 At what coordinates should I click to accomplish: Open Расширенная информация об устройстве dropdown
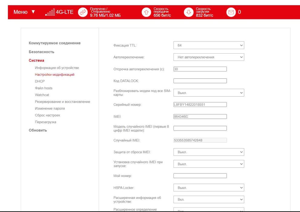click(x=209, y=200)
